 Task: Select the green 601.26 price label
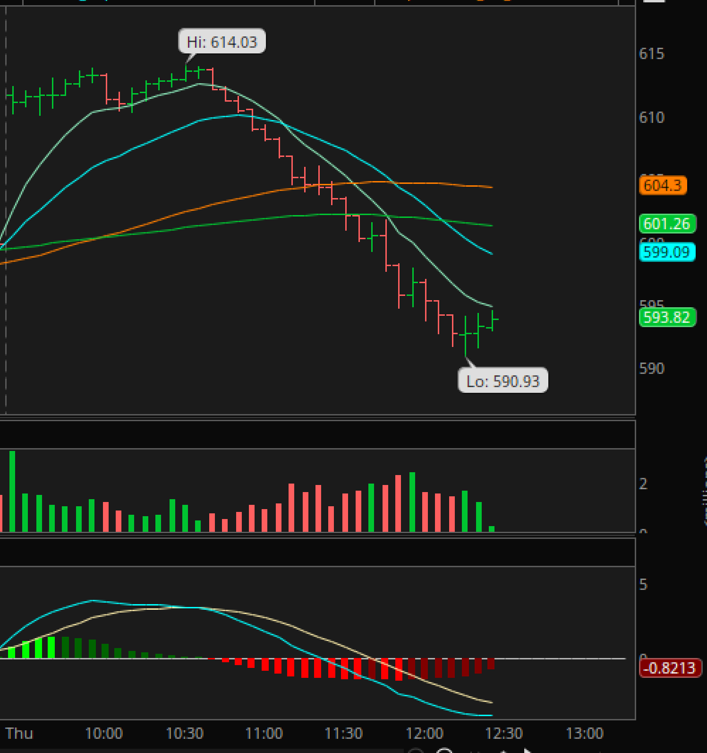(667, 223)
